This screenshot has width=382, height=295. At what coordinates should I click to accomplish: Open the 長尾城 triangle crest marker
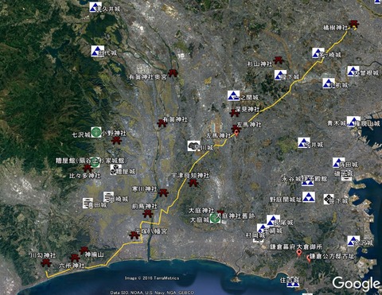point(272,220)
